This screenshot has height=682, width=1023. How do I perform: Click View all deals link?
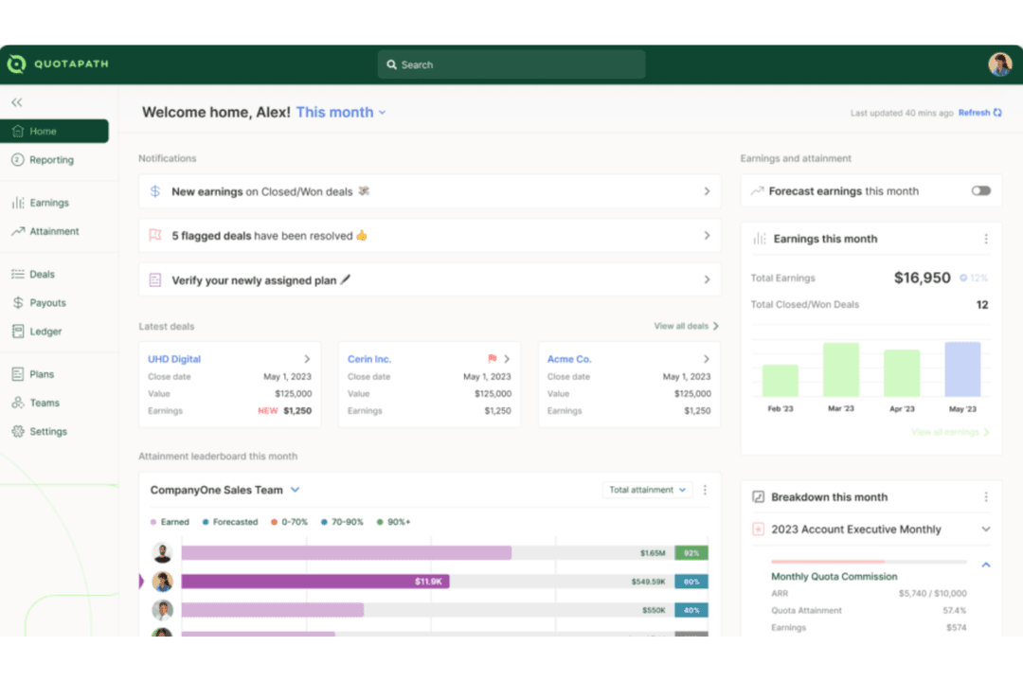686,326
